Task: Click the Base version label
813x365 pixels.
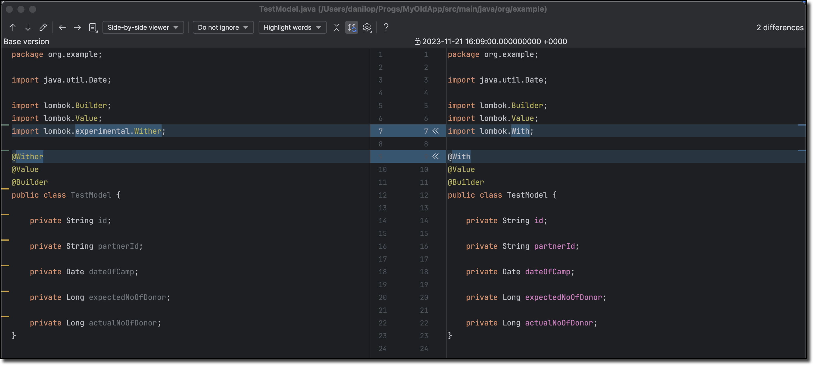Action: point(26,41)
